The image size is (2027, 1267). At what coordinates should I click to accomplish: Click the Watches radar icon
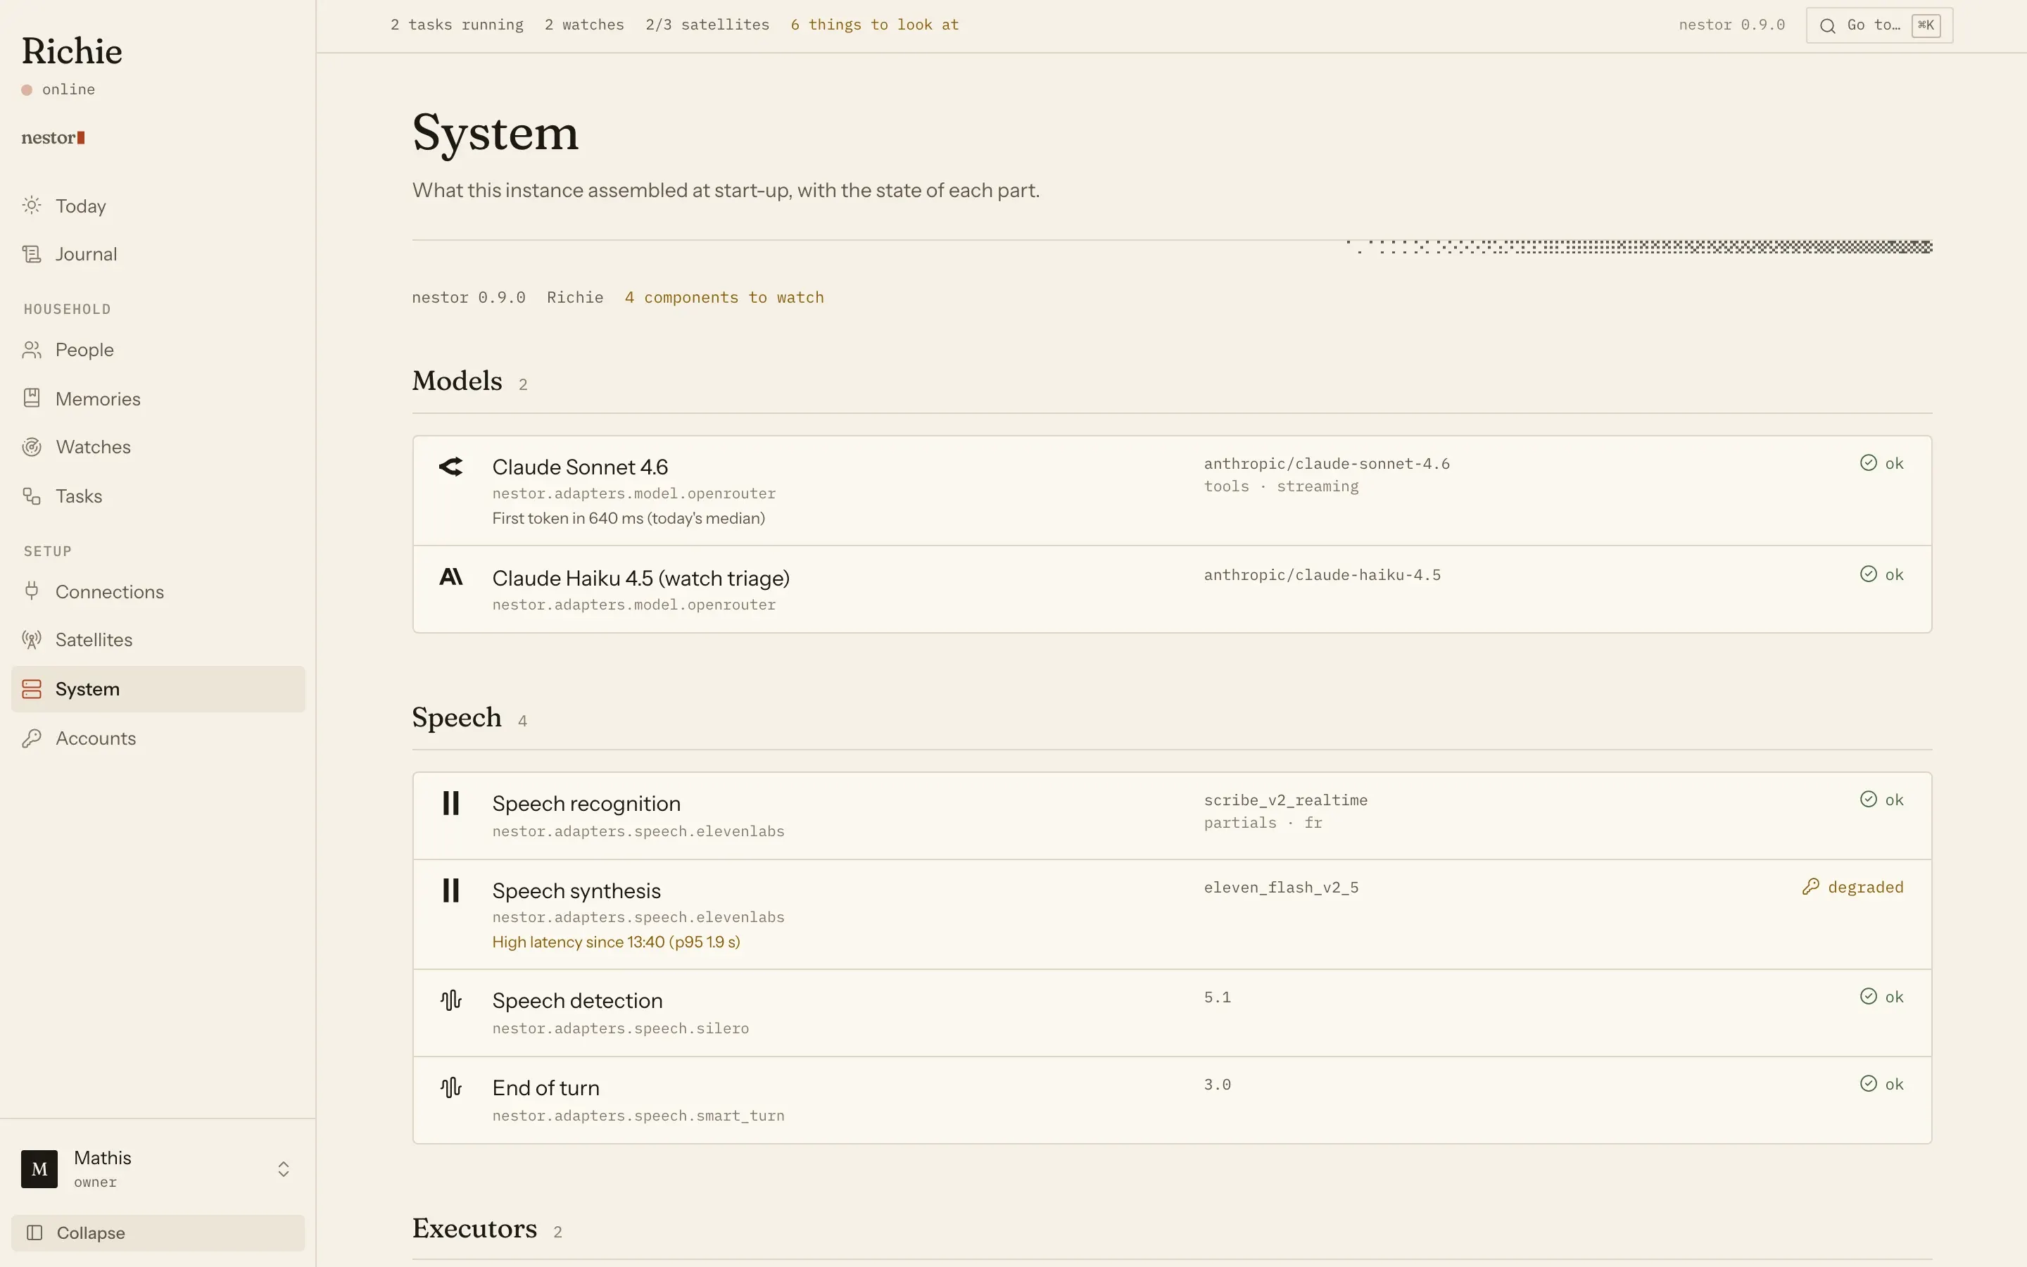tap(32, 447)
